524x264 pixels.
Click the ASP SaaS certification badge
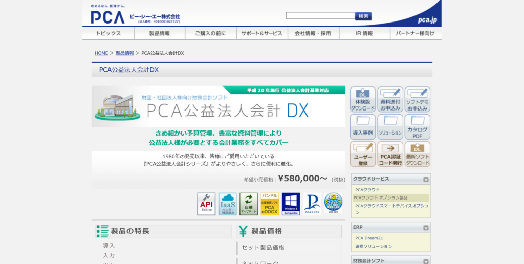pyautogui.click(x=333, y=203)
